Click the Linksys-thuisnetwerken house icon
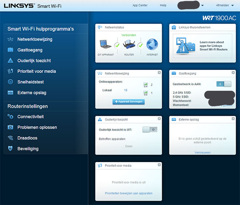240x205 pixels. tap(174, 27)
